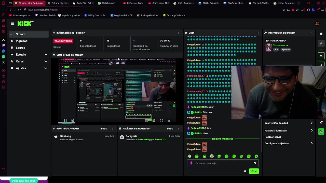
Task: Click the Conversando category link
Action: pyautogui.click(x=280, y=45)
